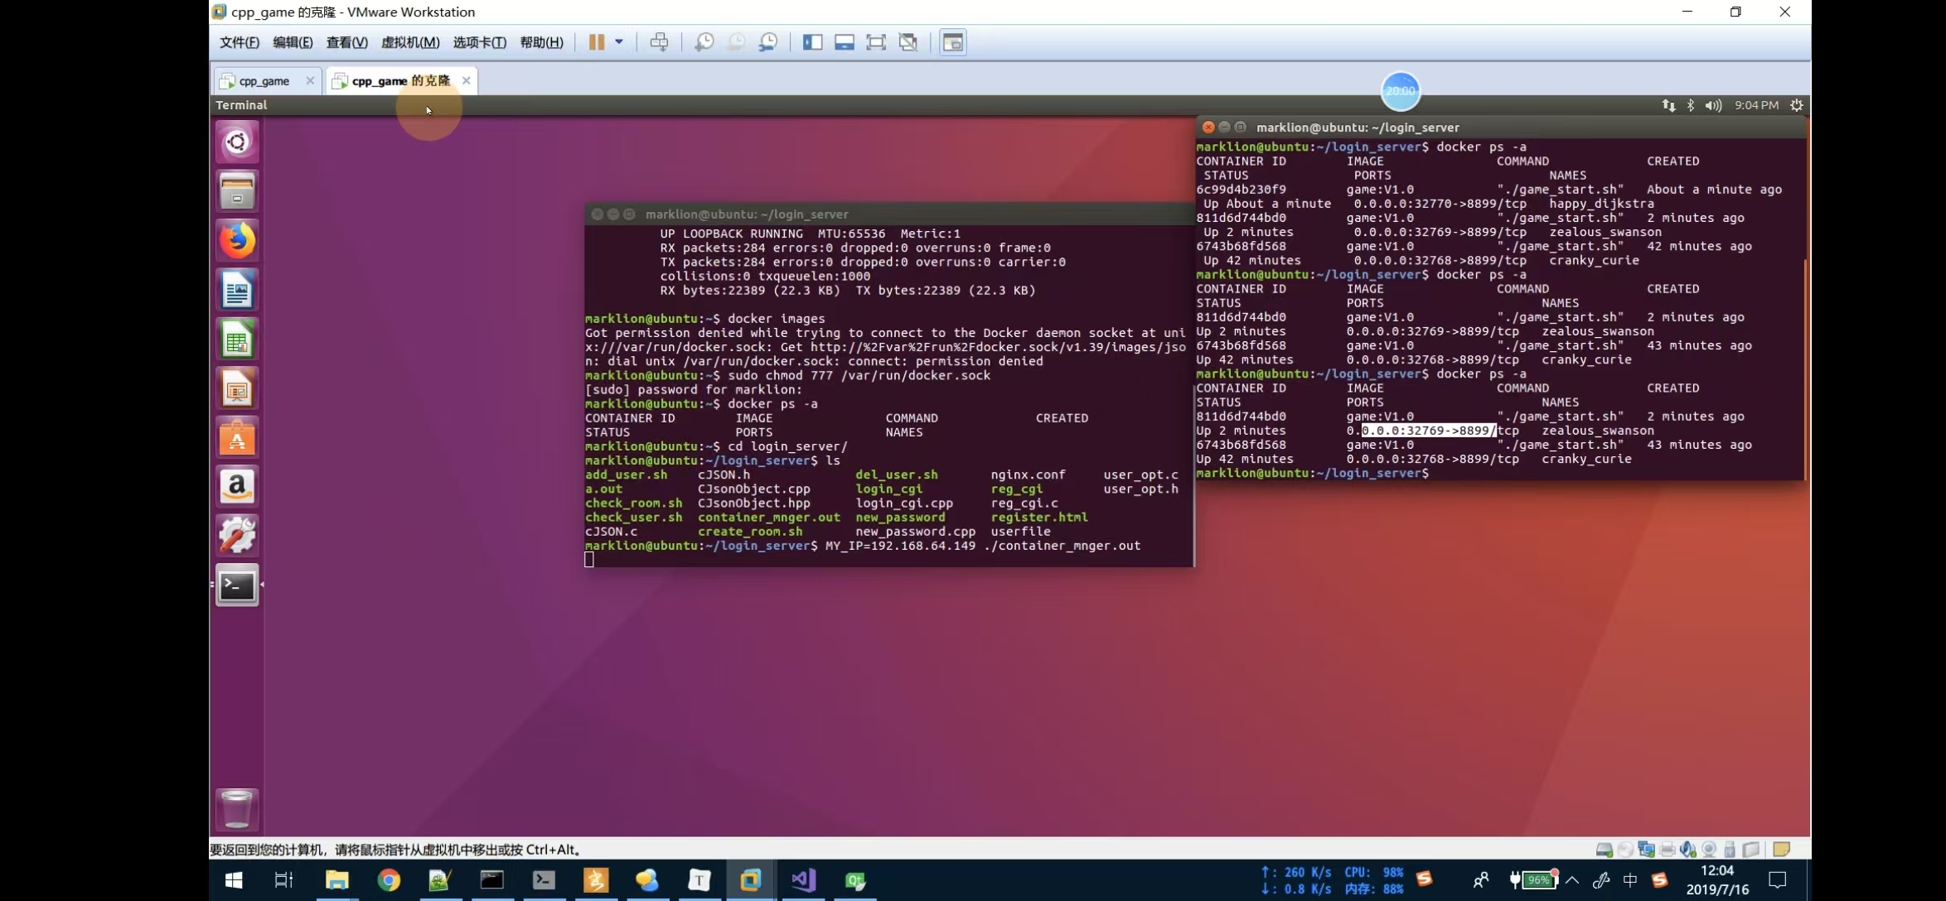The width and height of the screenshot is (1946, 901).
Task: Open the 虚拟机(M) menu
Action: pyautogui.click(x=410, y=42)
